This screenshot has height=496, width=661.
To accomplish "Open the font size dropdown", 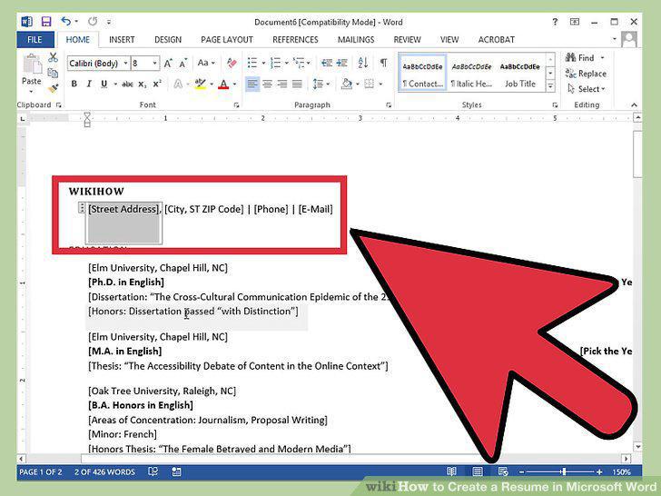I will [155, 64].
